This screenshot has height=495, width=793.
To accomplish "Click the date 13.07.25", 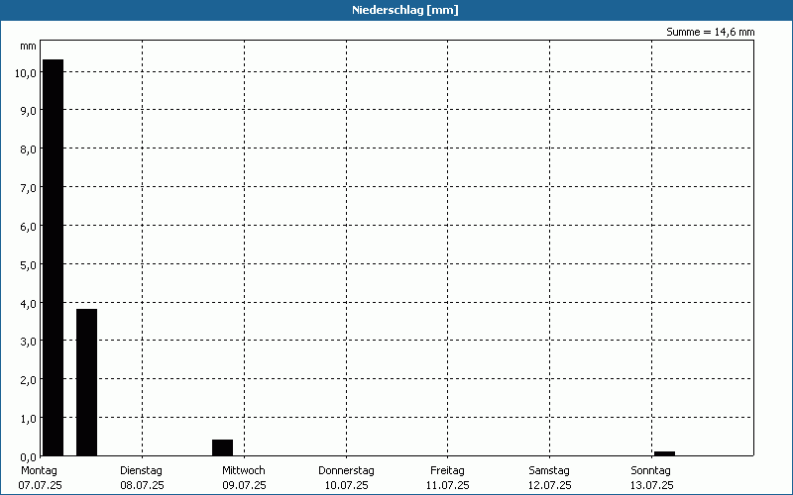I will coord(651,486).
